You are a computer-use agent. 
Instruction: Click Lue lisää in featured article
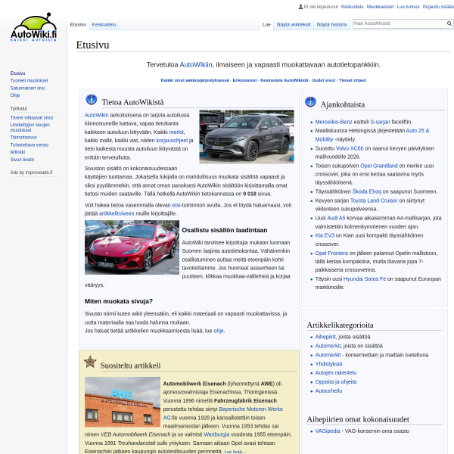235,452
